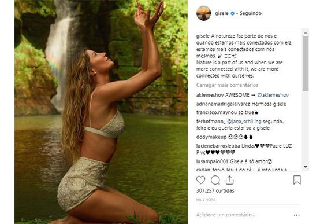Like the post with the heart icon
The height and width of the screenshot is (224, 335).
[x=200, y=180]
